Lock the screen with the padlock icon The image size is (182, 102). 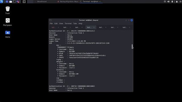(x=177, y=1)
